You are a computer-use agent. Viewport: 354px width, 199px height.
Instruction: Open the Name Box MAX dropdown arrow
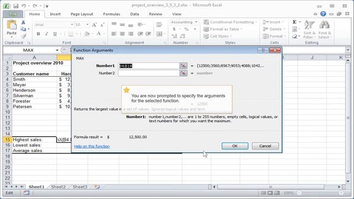(57, 50)
